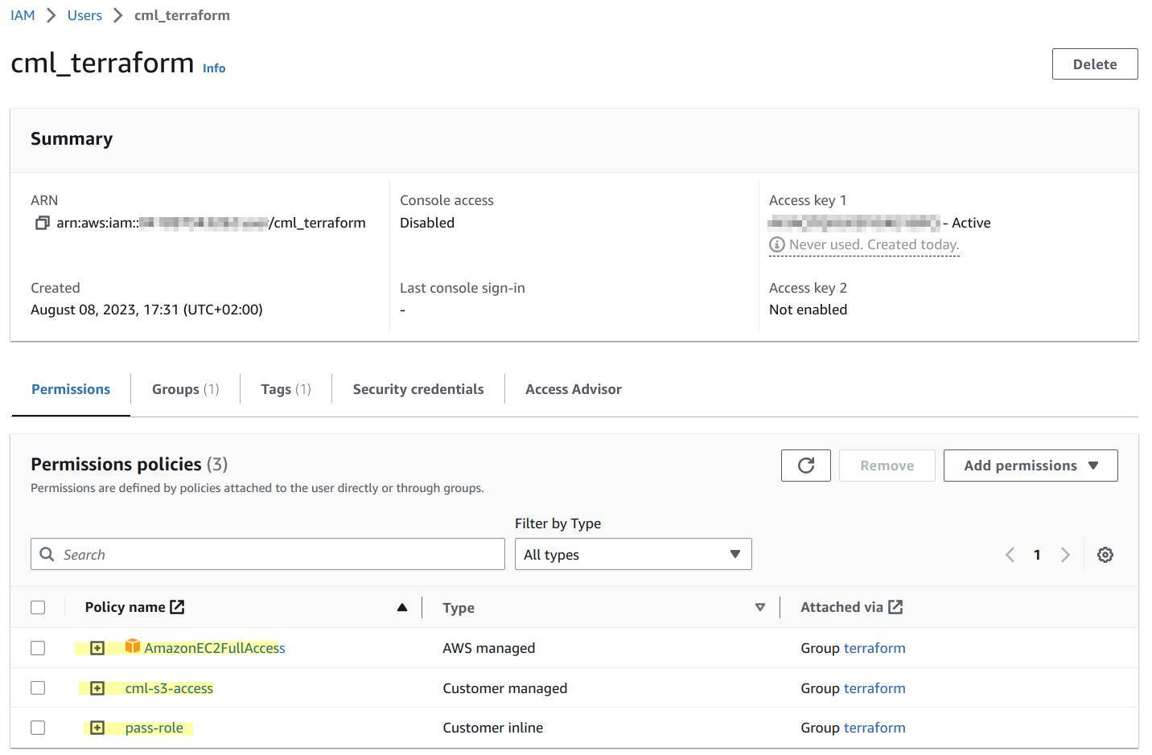Click the Customer managed type cell

tap(505, 688)
